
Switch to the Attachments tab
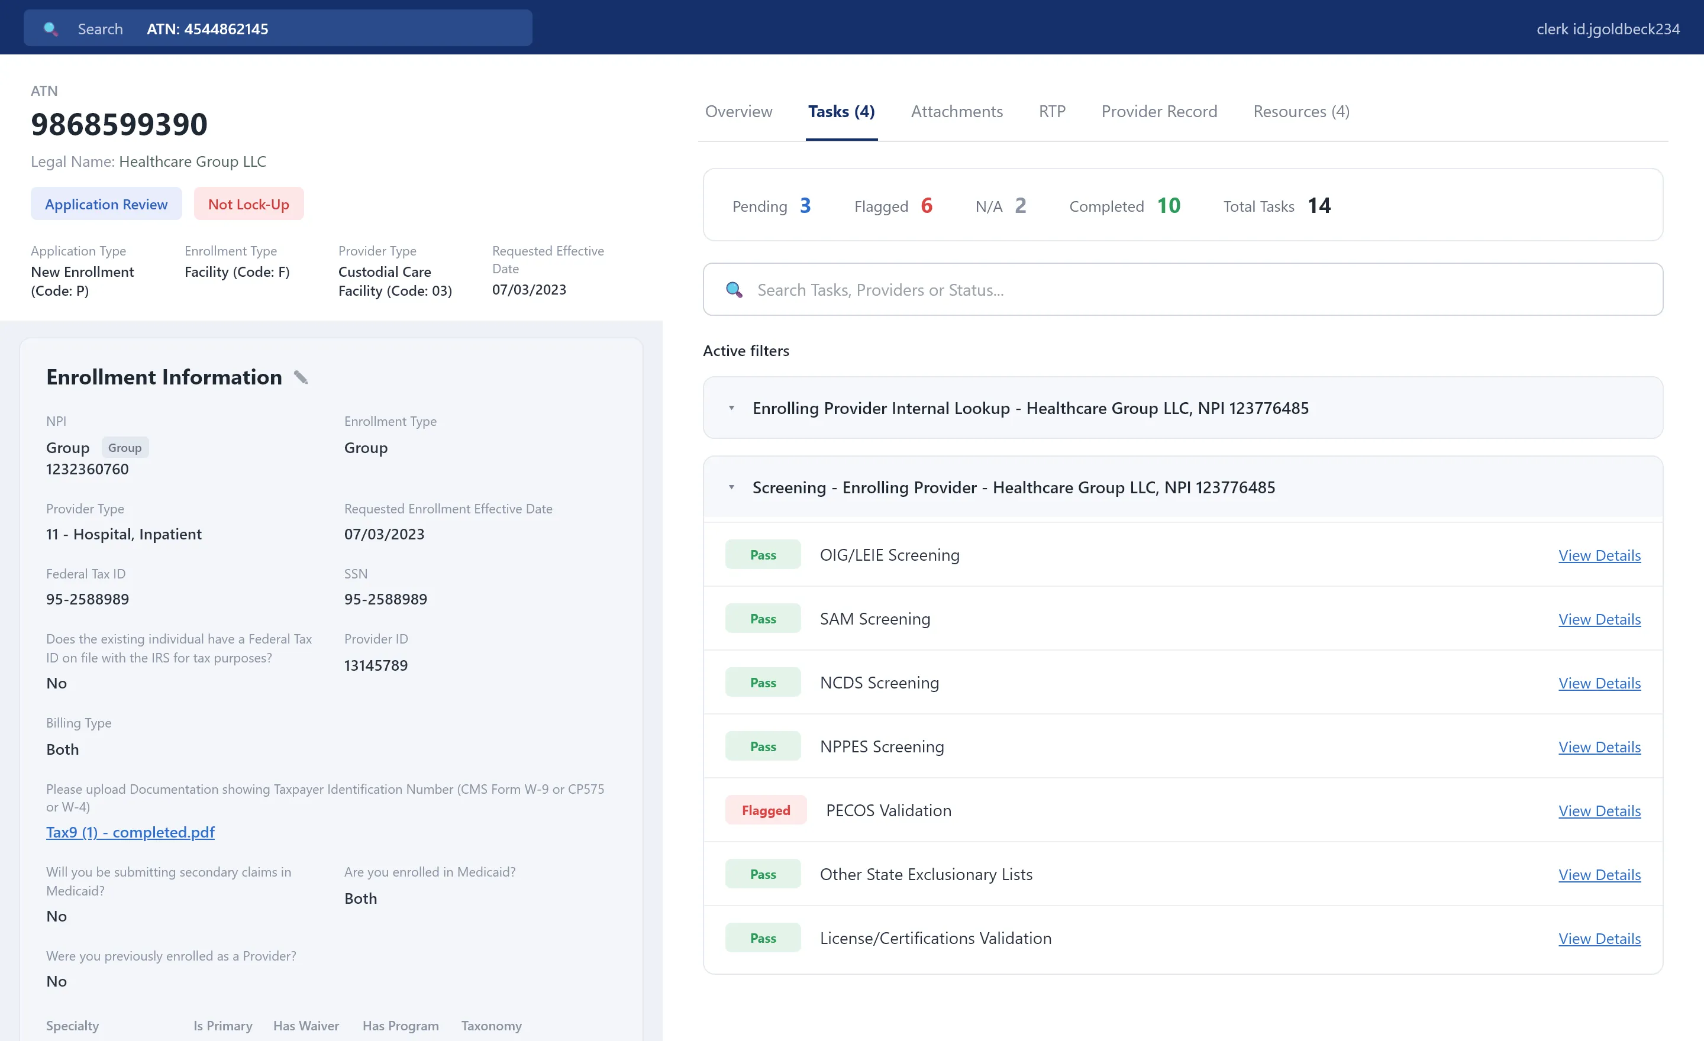pos(956,111)
